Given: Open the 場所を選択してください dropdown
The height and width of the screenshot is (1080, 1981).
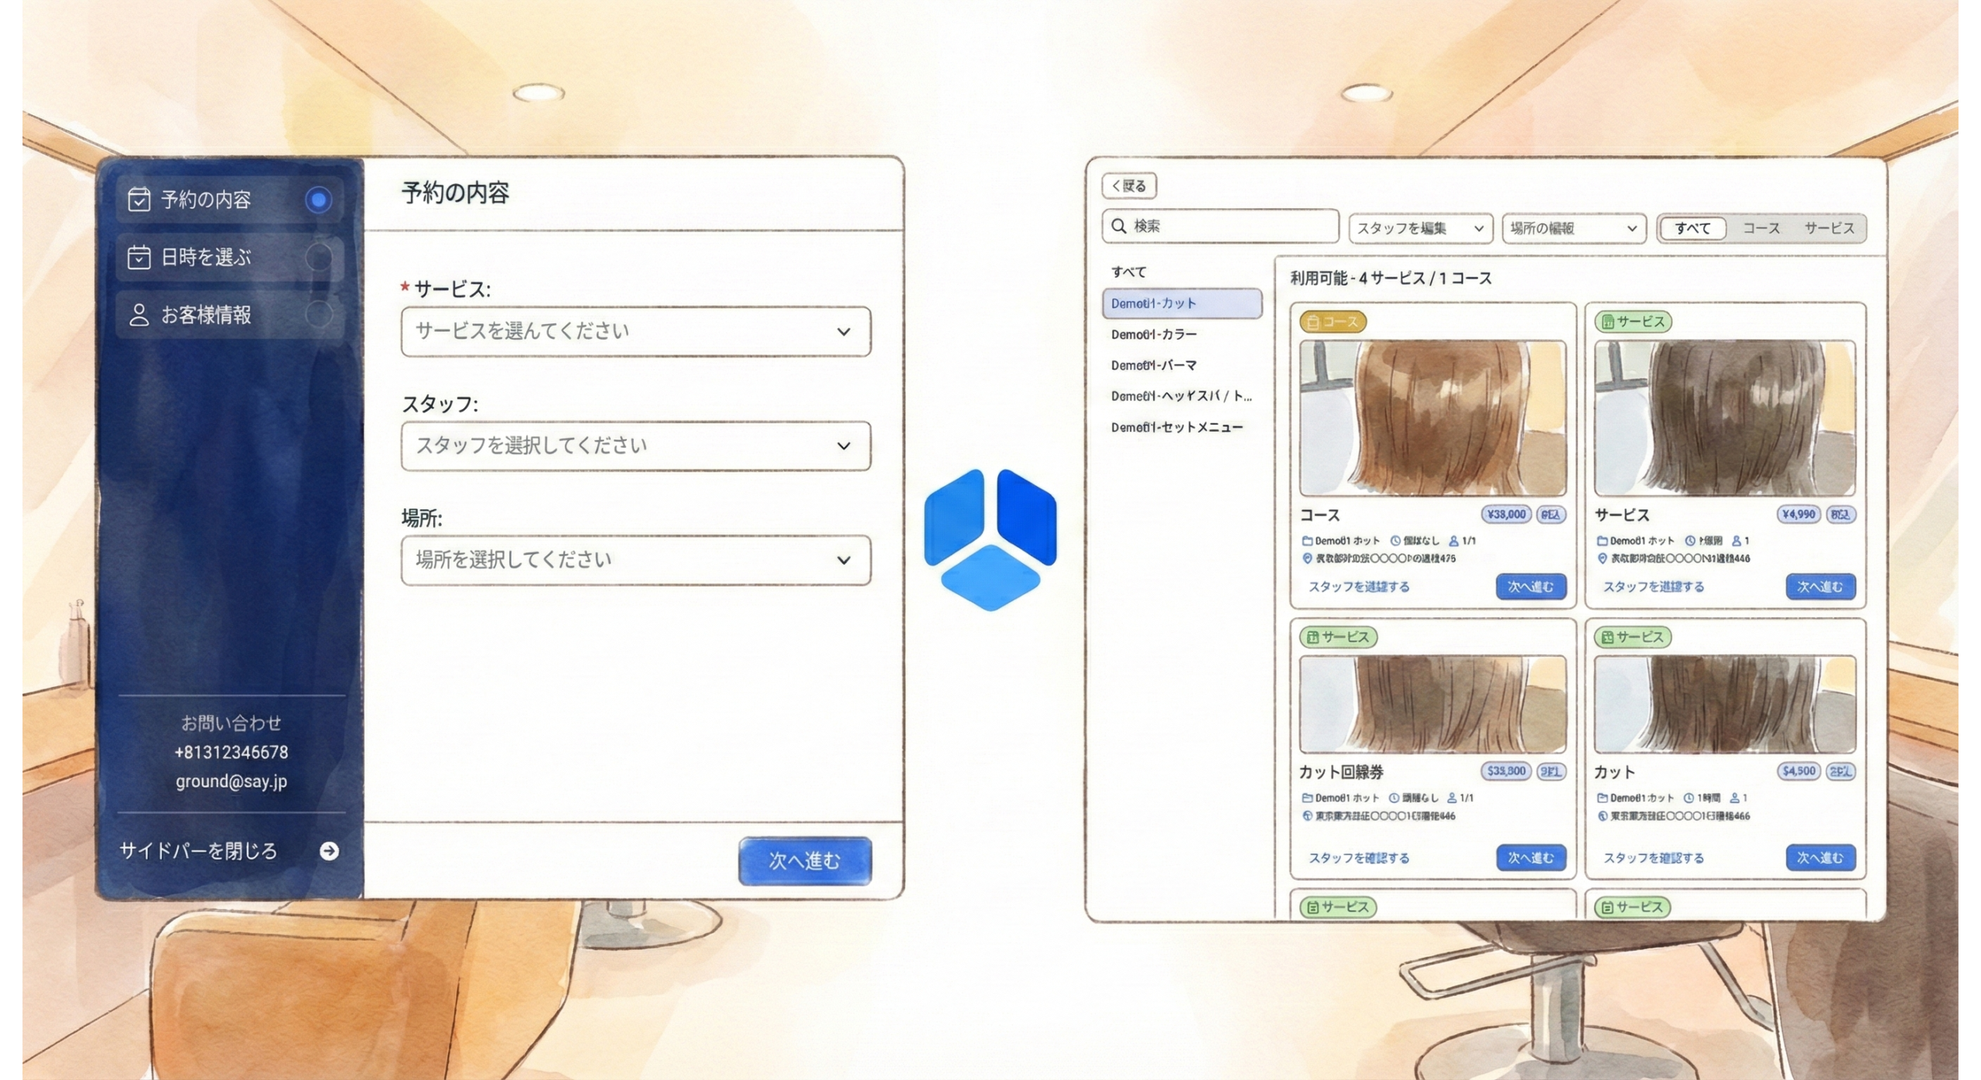Looking at the screenshot, I should coord(635,560).
